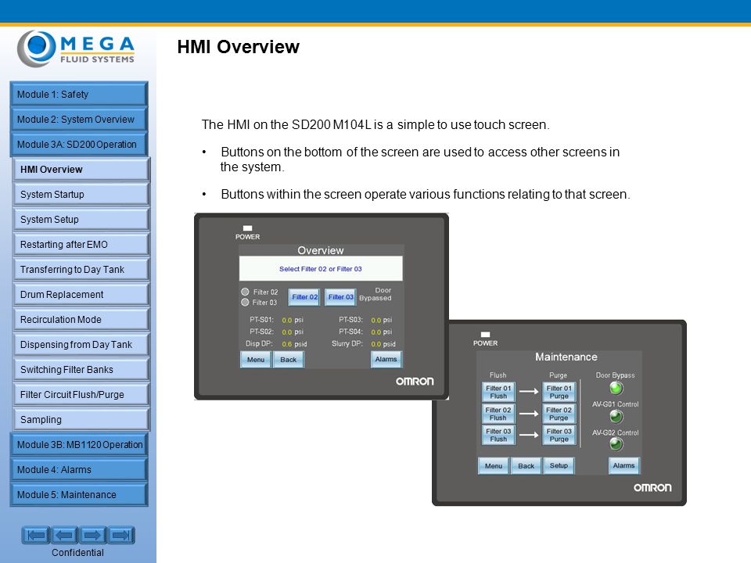Select Restarting after EMO item
The width and height of the screenshot is (751, 563).
pyautogui.click(x=81, y=244)
